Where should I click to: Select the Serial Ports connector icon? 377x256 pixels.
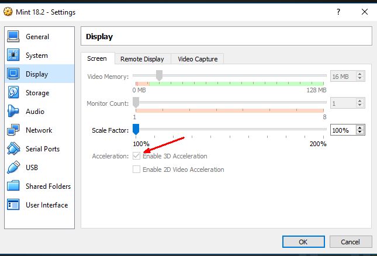[x=13, y=148]
